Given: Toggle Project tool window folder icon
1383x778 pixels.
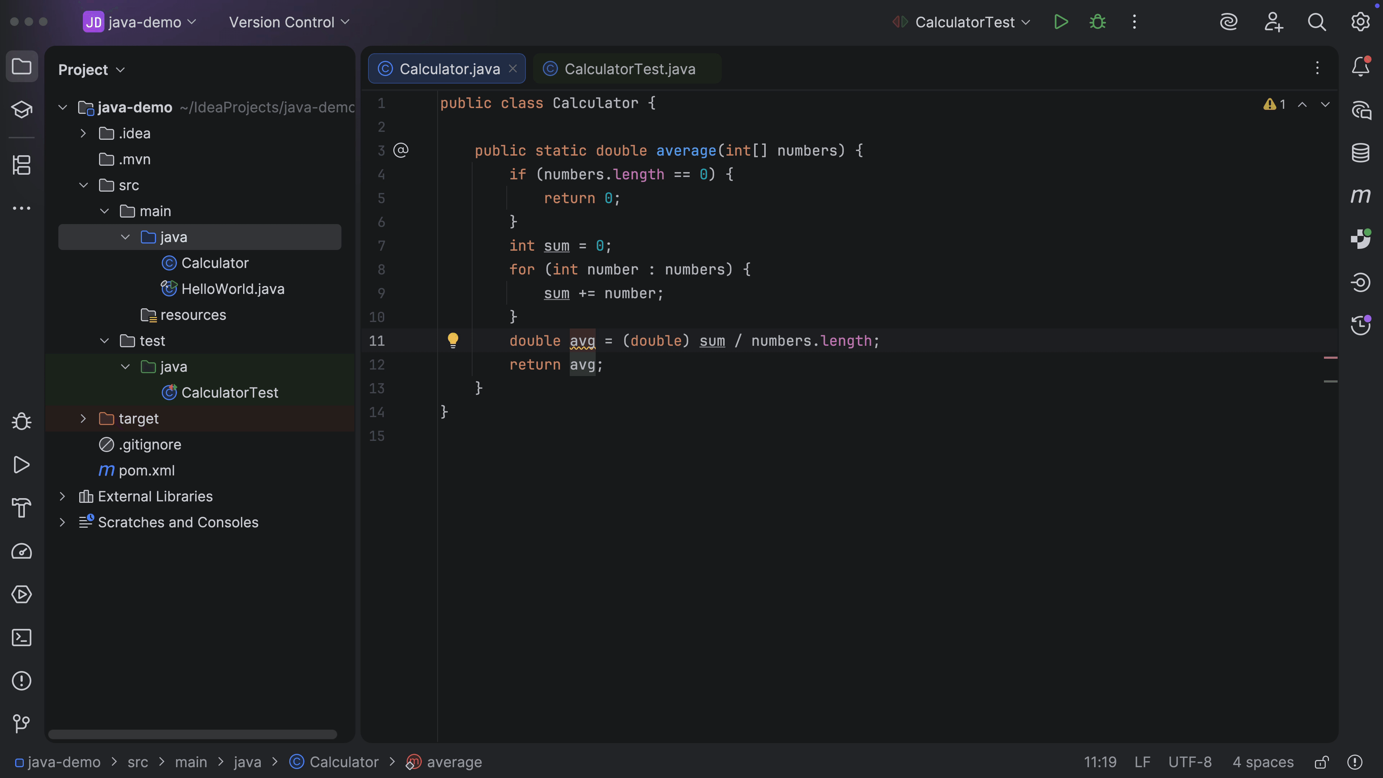Looking at the screenshot, I should [22, 67].
